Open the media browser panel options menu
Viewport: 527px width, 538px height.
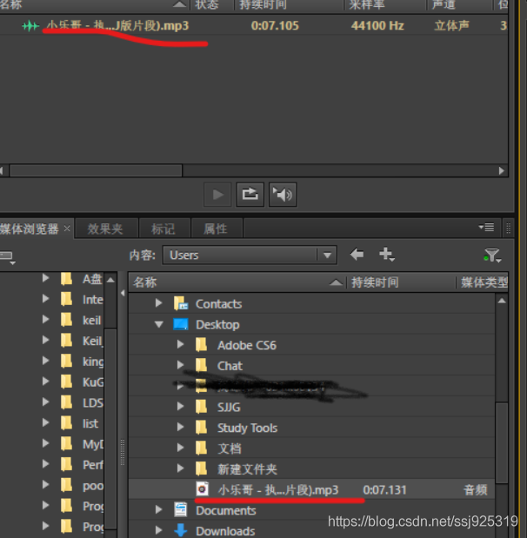click(x=486, y=228)
